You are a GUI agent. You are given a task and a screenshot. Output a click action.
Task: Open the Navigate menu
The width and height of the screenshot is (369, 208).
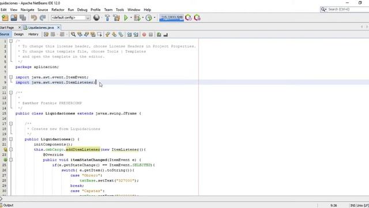pos(27,10)
